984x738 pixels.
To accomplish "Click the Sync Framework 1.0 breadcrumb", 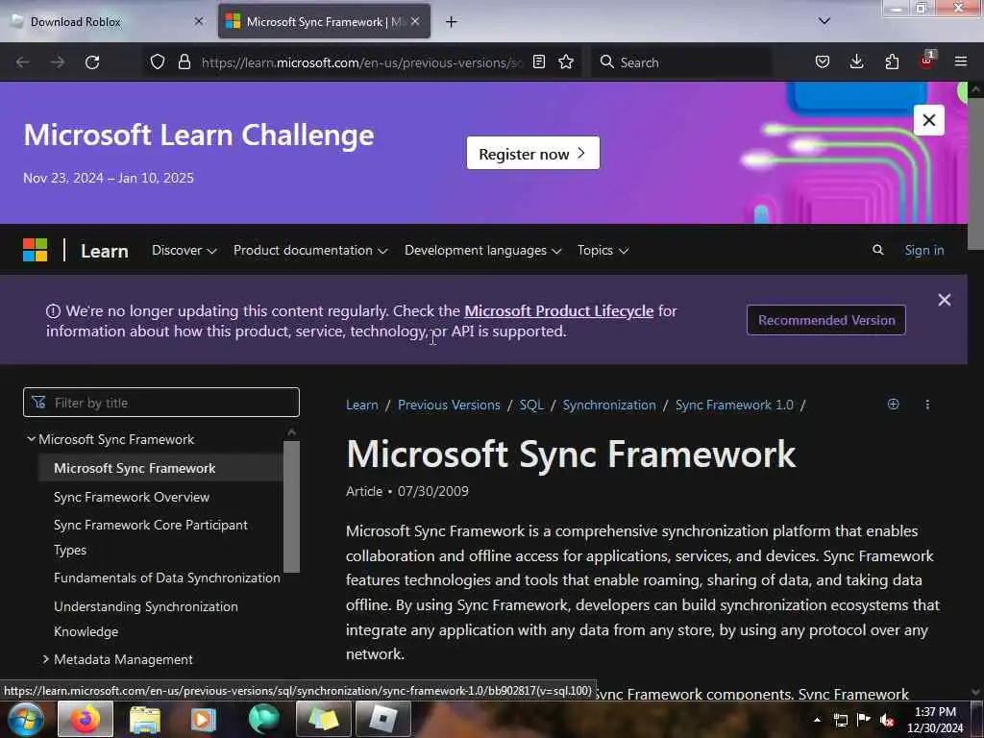I will tap(733, 405).
